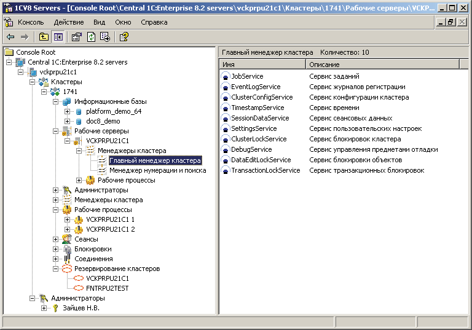Open the Справка menu

154,22
